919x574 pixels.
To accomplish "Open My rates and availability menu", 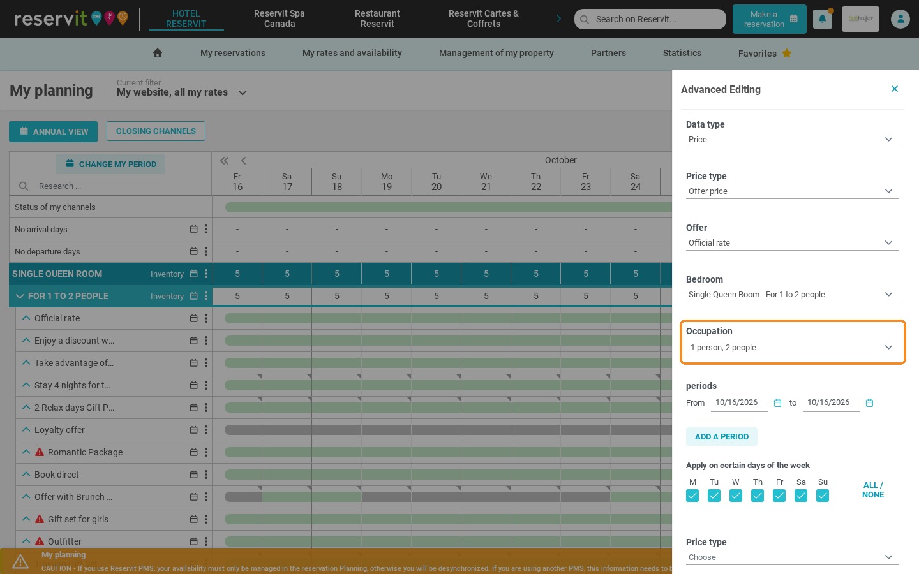I will point(352,53).
